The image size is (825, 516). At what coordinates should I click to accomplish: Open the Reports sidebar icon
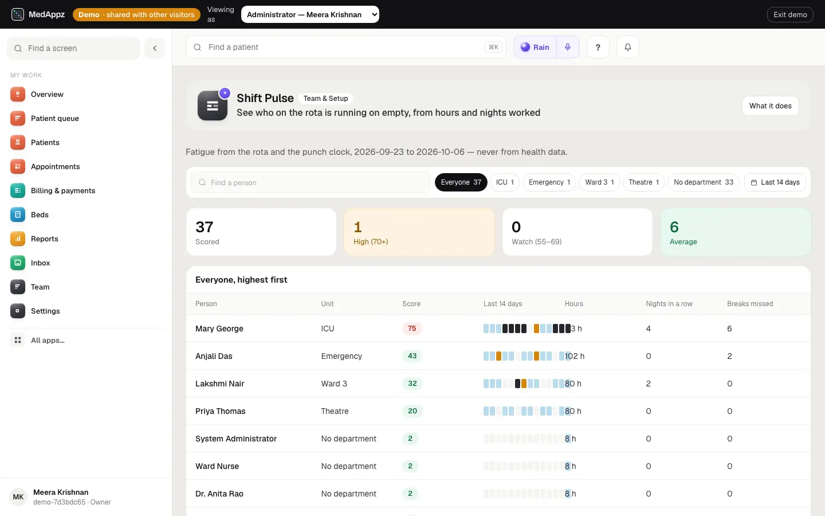(x=18, y=239)
